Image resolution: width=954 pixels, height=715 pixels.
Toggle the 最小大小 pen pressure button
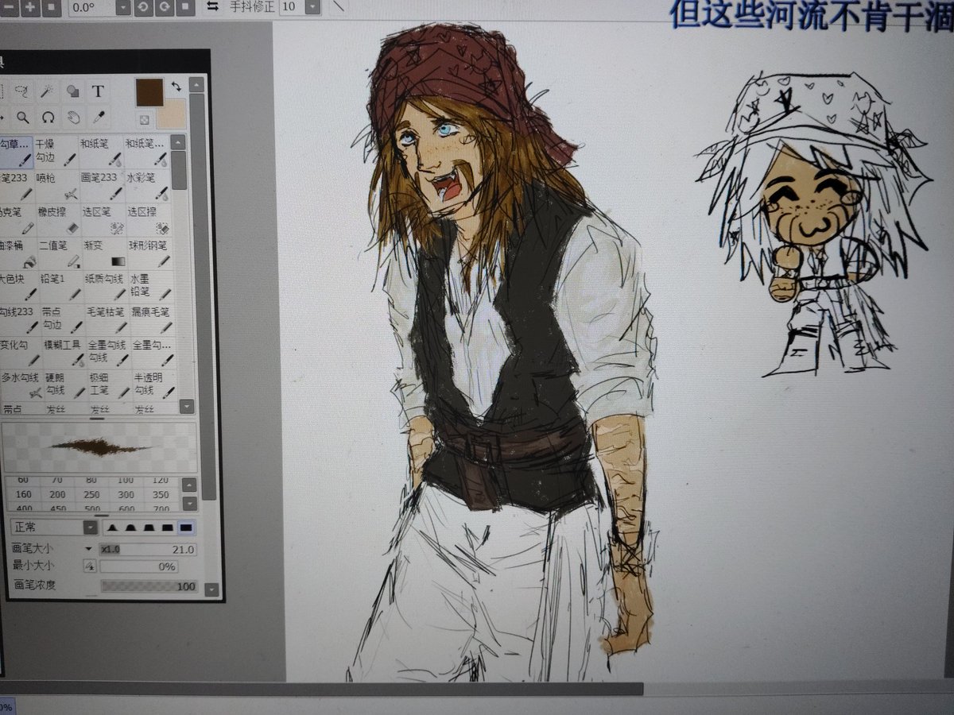coord(90,566)
